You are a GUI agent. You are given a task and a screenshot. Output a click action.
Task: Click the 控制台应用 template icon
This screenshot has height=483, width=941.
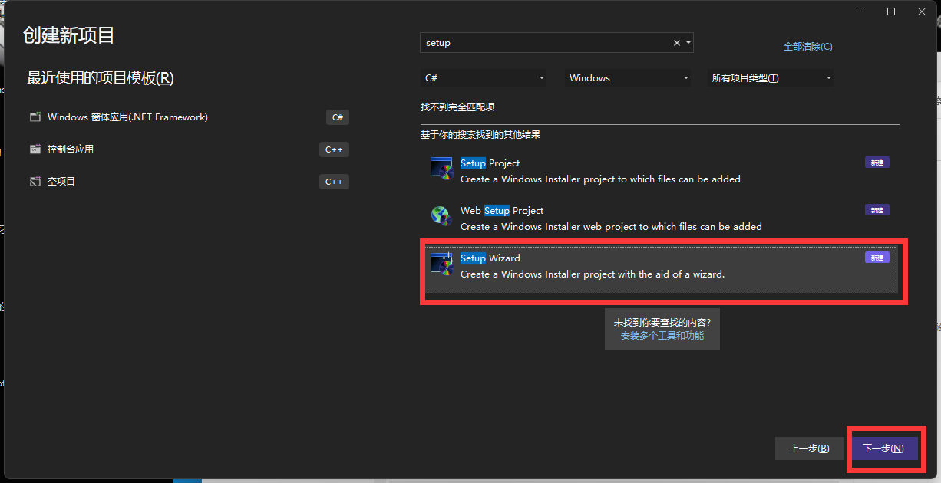(x=35, y=149)
